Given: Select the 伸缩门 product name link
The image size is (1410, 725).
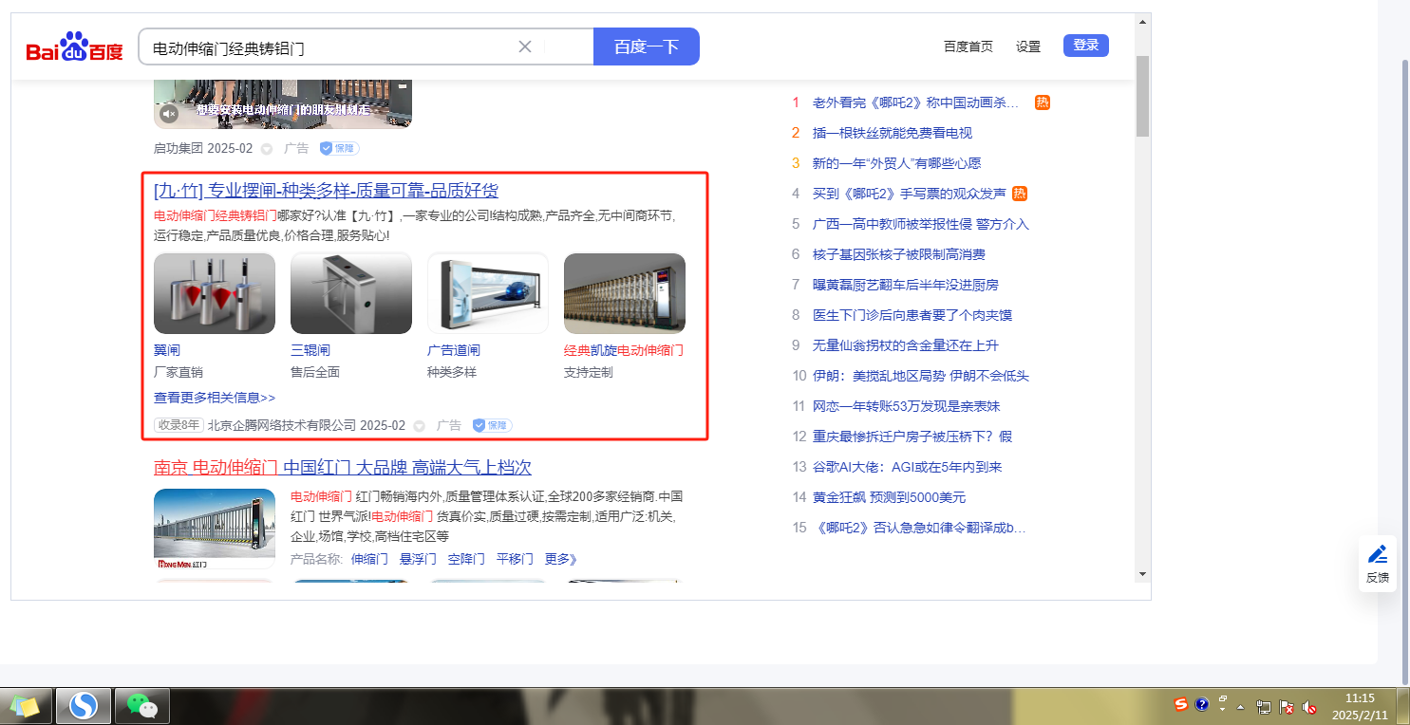Looking at the screenshot, I should pyautogui.click(x=369, y=559).
